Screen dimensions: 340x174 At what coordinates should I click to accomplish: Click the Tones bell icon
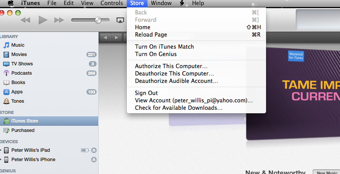click(6, 101)
